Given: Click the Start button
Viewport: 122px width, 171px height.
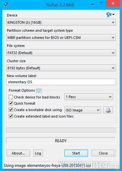Looking at the screenshot, I should click(x=76, y=153).
